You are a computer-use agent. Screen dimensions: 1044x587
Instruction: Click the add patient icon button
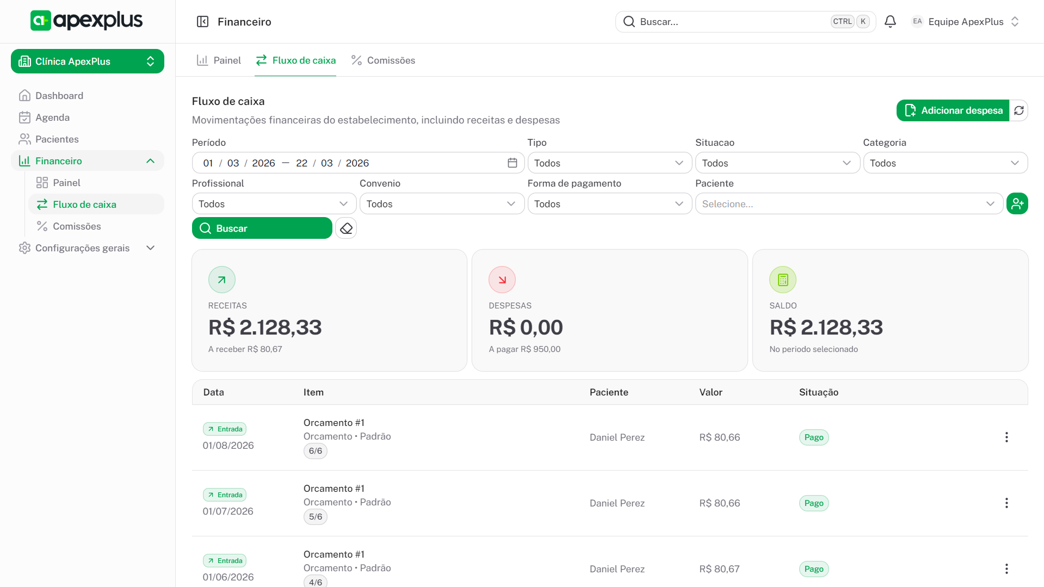click(1017, 204)
